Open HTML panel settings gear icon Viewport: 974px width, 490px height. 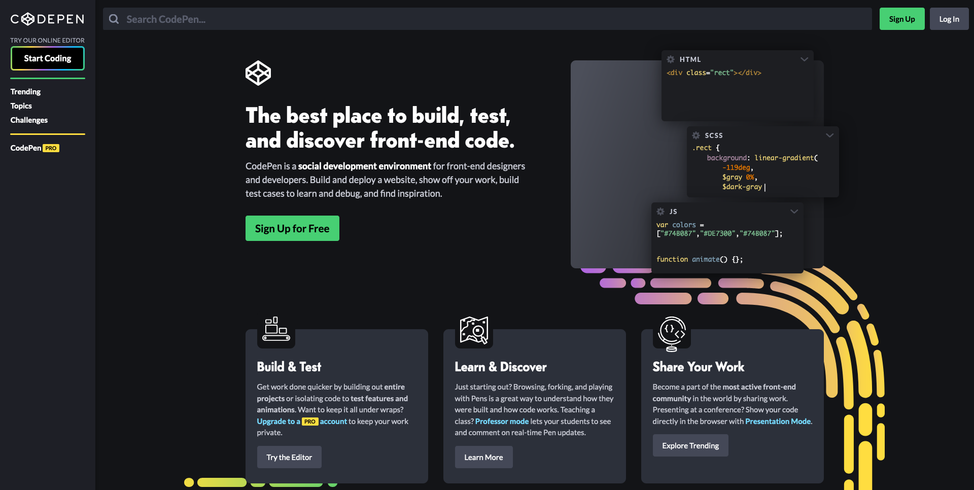tap(671, 59)
